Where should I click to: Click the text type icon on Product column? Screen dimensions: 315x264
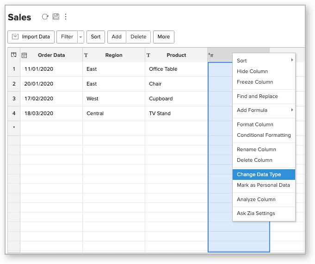148,55
